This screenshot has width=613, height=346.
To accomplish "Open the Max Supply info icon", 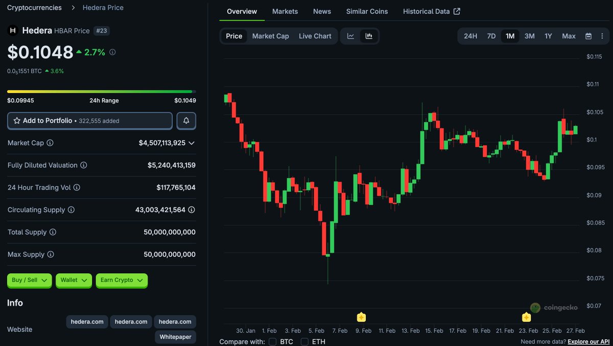I will [51, 255].
